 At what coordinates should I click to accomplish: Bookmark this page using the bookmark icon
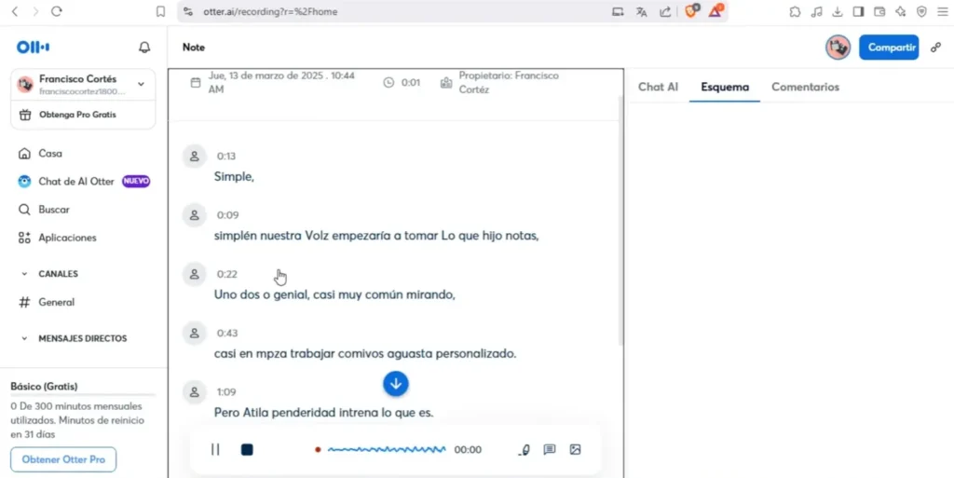tap(160, 11)
